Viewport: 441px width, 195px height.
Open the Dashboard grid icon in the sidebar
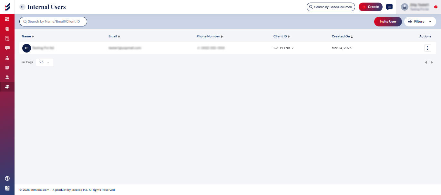click(x=7, y=19)
